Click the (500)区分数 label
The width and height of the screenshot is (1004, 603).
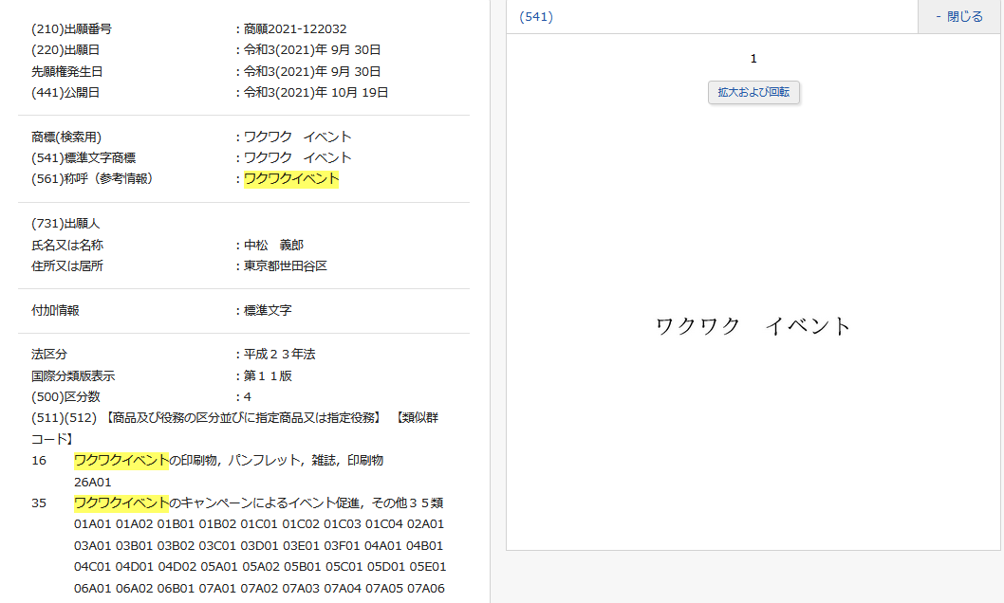coord(65,397)
